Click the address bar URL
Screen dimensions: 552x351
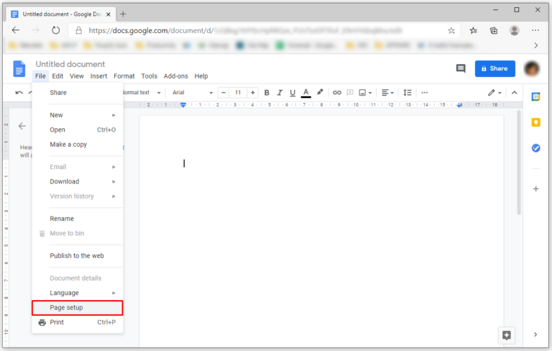pyautogui.click(x=245, y=31)
